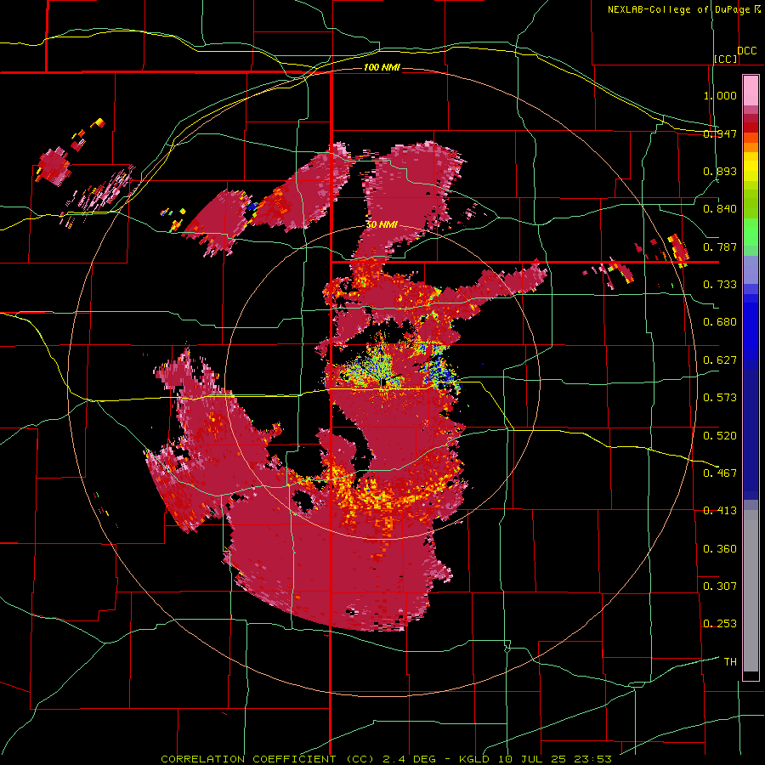Viewport: 765px width, 765px height.
Task: Click the 0.840 color scale value
Action: [x=720, y=209]
